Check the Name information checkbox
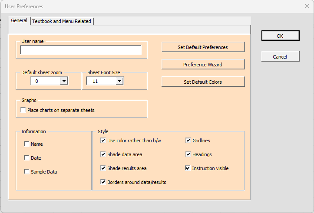The image size is (314, 213). click(x=27, y=144)
